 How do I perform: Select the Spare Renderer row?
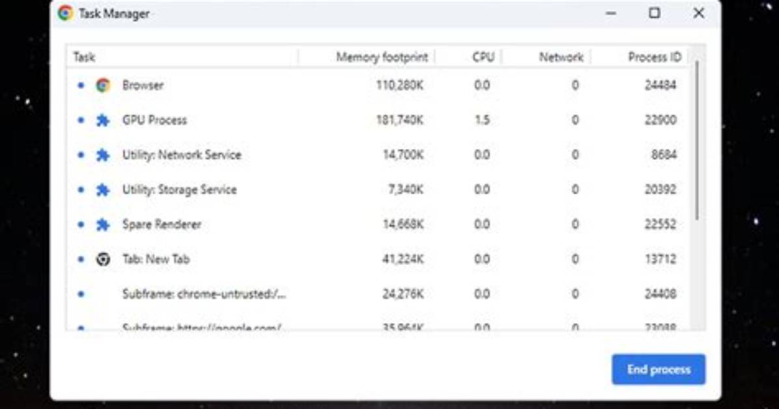click(378, 225)
